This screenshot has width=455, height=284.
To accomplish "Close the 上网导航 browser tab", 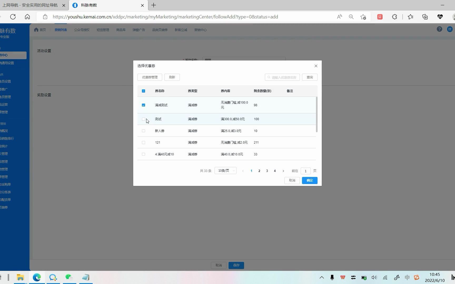I will point(64,5).
